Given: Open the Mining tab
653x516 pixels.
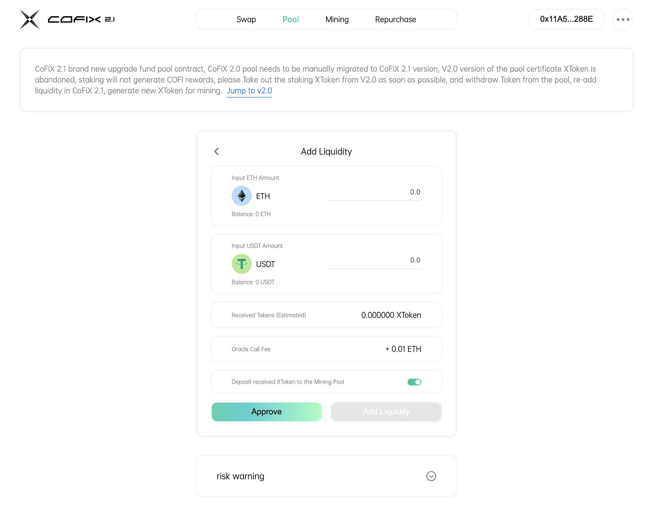Looking at the screenshot, I should point(337,19).
